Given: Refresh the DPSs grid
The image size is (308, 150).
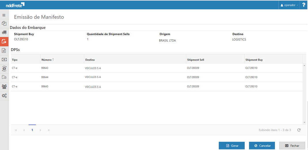Looking at the screenshot, I should coord(299,130).
